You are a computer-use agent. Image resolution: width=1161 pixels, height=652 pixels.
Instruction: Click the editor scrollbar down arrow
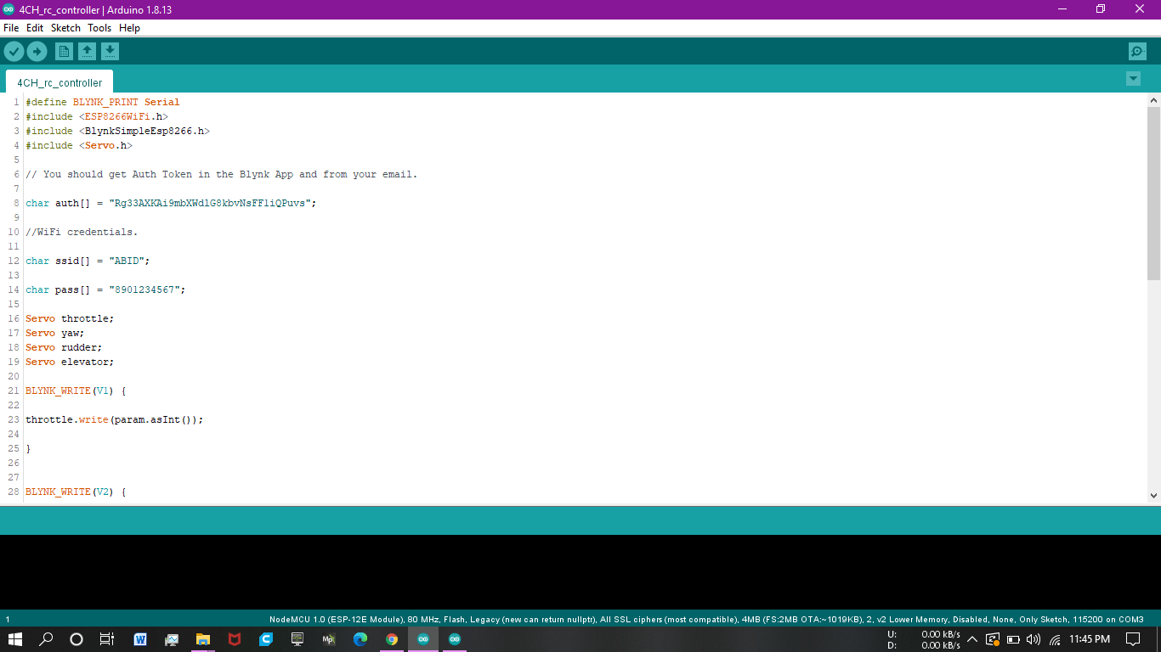1153,495
